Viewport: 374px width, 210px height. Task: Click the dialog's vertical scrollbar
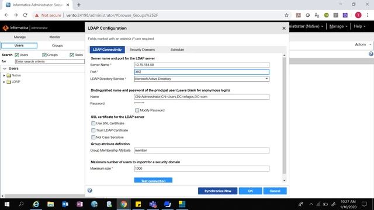point(284,116)
